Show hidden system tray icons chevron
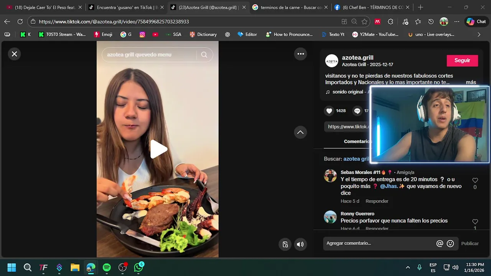Screen dimensions: 491x276 pyautogui.click(x=408, y=267)
